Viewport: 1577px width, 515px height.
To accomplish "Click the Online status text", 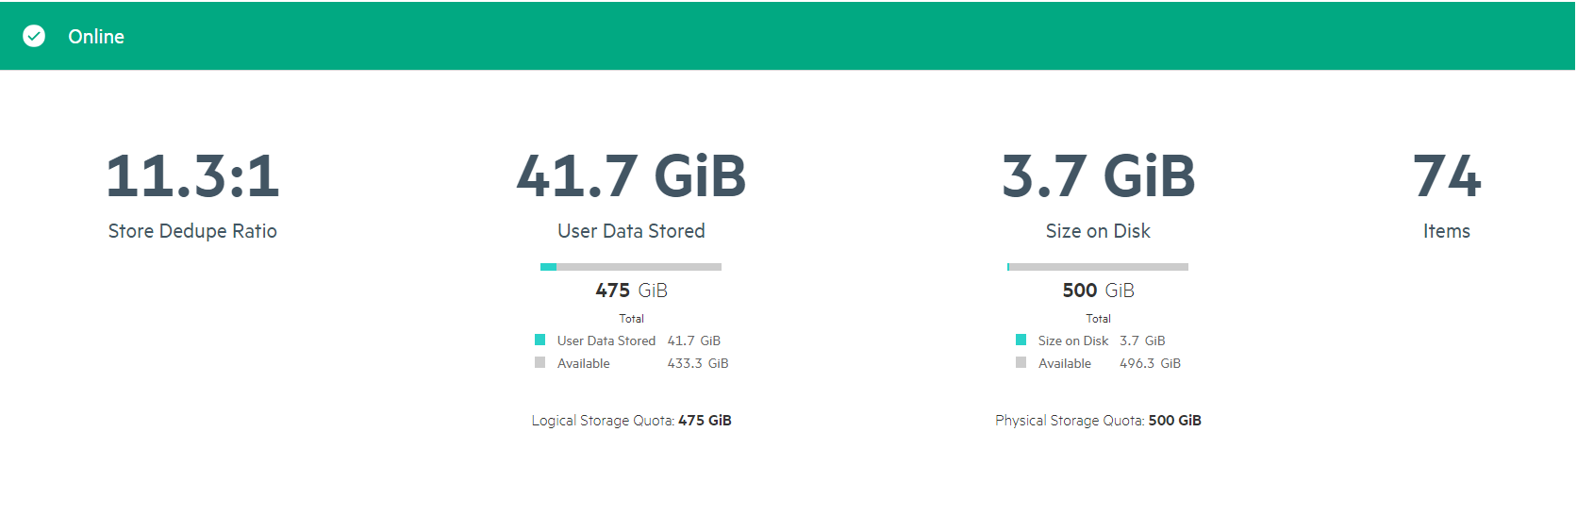I will tap(96, 37).
